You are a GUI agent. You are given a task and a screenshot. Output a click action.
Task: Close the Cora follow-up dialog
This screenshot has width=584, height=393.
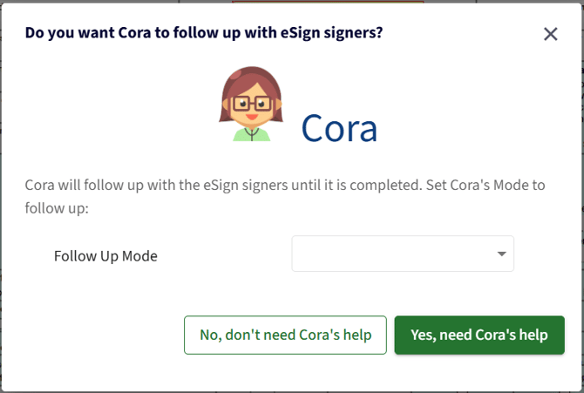click(551, 34)
